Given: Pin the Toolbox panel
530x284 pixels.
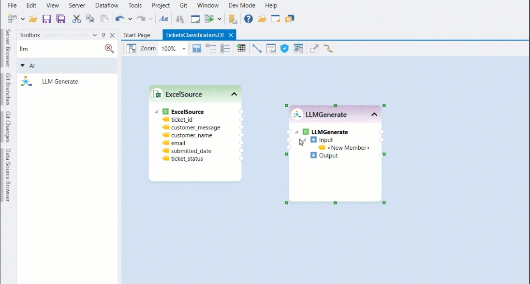Looking at the screenshot, I should click(x=103, y=35).
